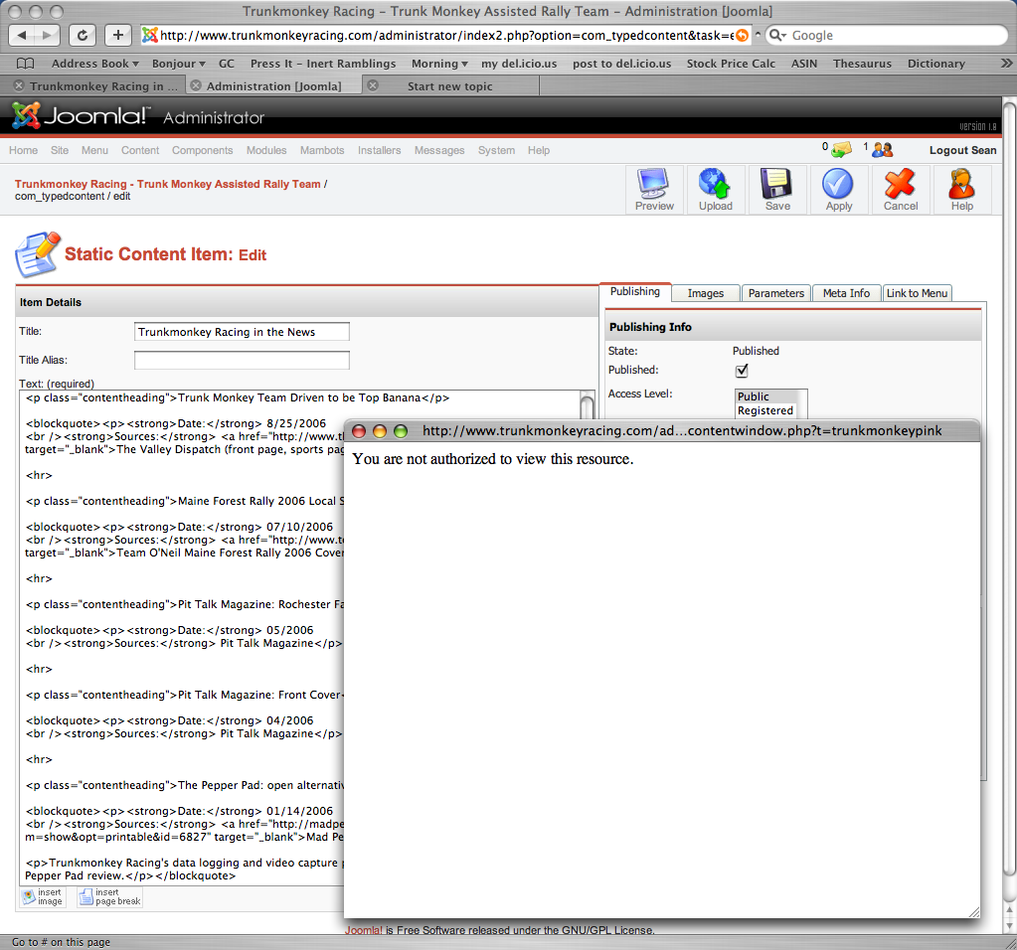Save the static content item
This screenshot has width=1017, height=950.
point(777,189)
